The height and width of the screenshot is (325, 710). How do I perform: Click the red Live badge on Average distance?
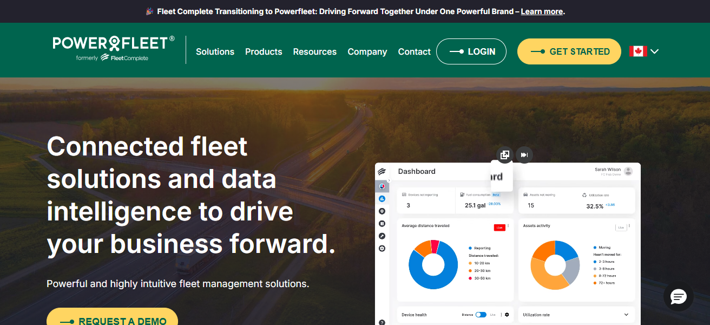(x=499, y=227)
